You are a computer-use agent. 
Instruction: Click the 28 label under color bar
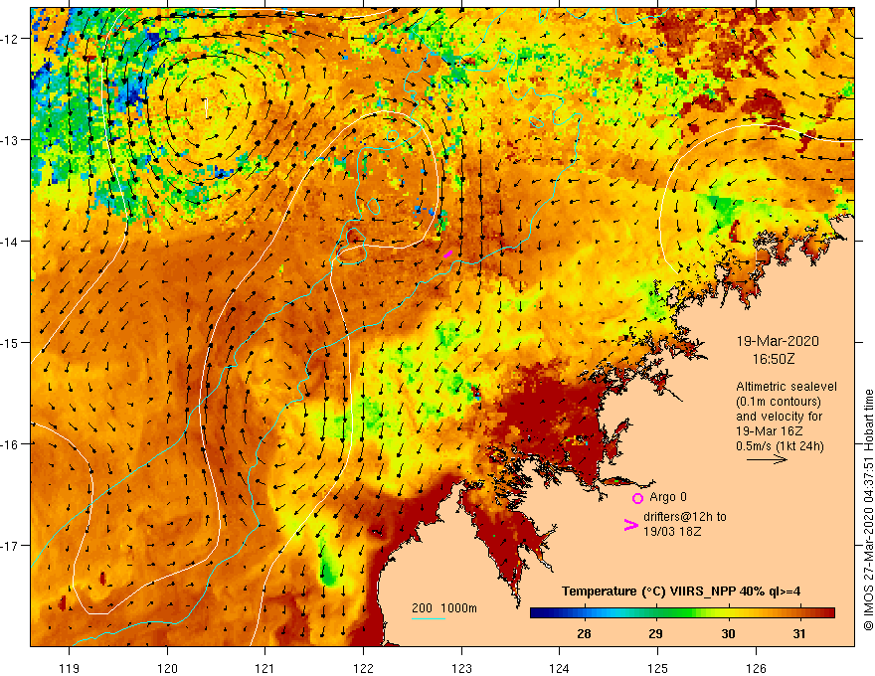point(584,634)
